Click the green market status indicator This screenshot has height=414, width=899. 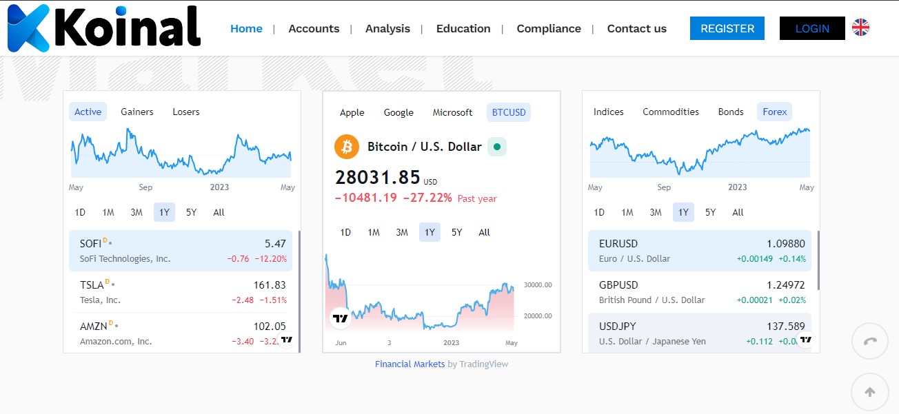[497, 147]
